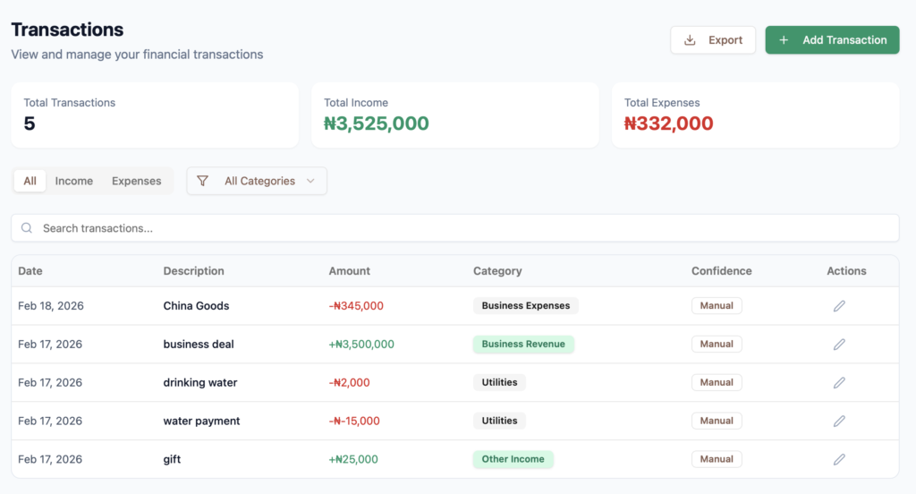The height and width of the screenshot is (494, 916).
Task: Switch to the Expenses filter tab
Action: coord(137,181)
